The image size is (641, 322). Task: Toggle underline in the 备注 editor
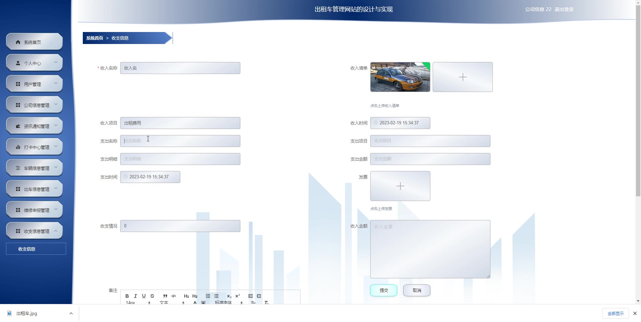tap(144, 296)
